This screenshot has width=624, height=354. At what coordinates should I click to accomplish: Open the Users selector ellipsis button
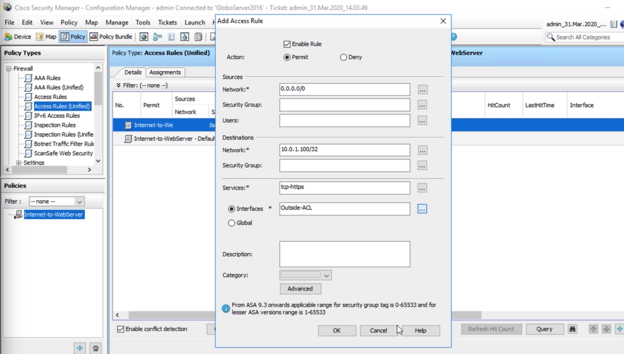pyautogui.click(x=422, y=120)
